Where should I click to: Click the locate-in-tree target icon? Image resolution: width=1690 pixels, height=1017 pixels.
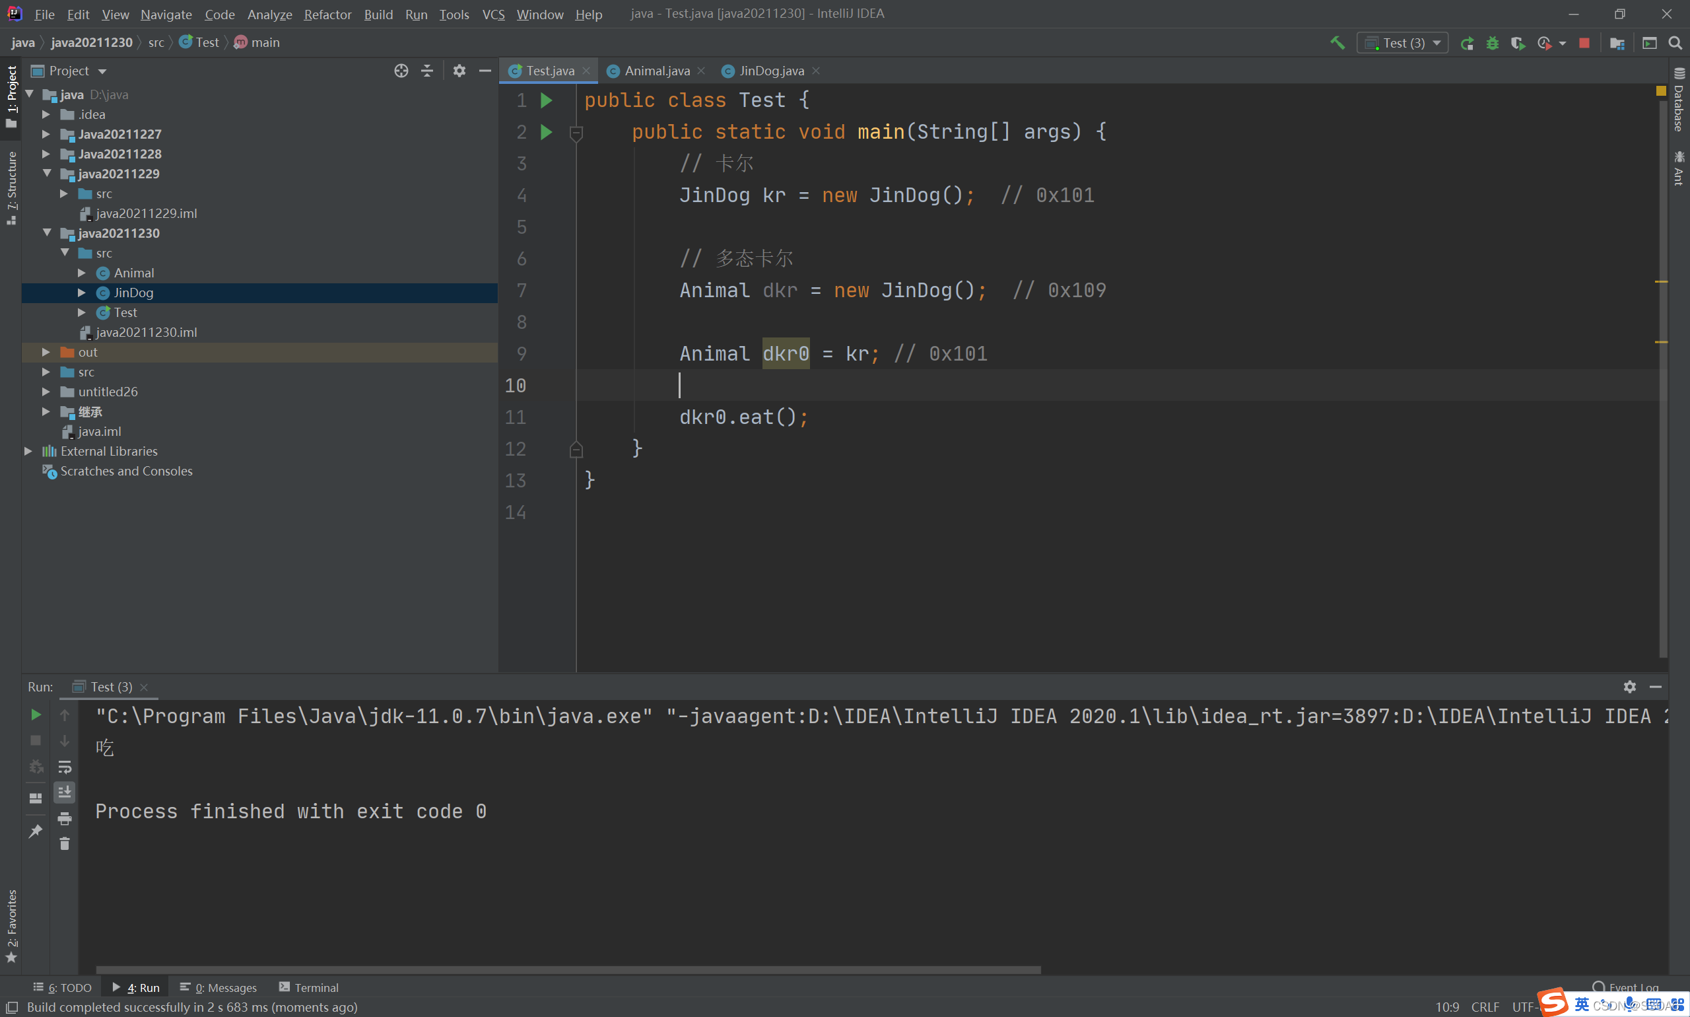coord(401,71)
